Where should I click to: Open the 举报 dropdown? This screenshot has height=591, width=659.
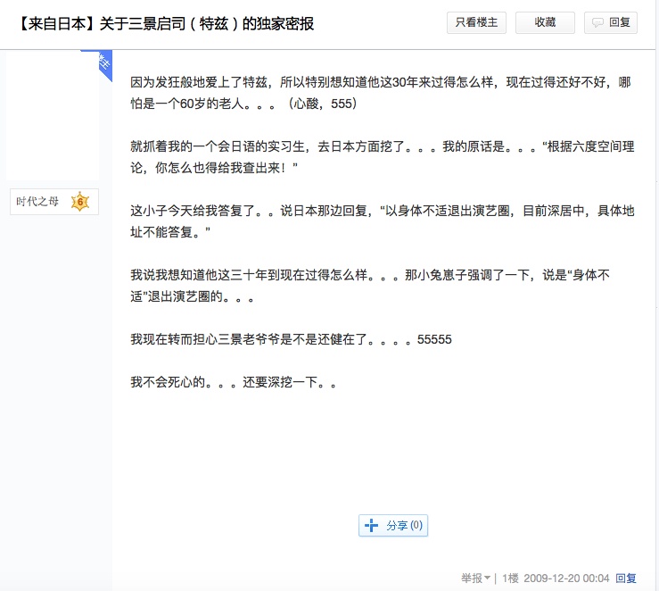475,579
